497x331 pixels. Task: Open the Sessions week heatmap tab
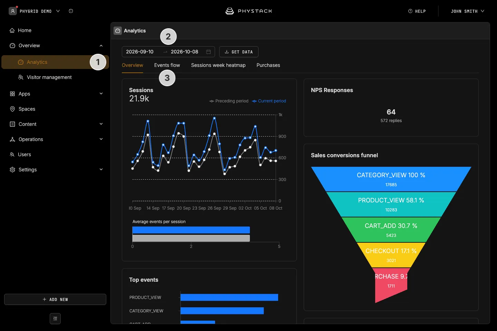[x=218, y=65]
